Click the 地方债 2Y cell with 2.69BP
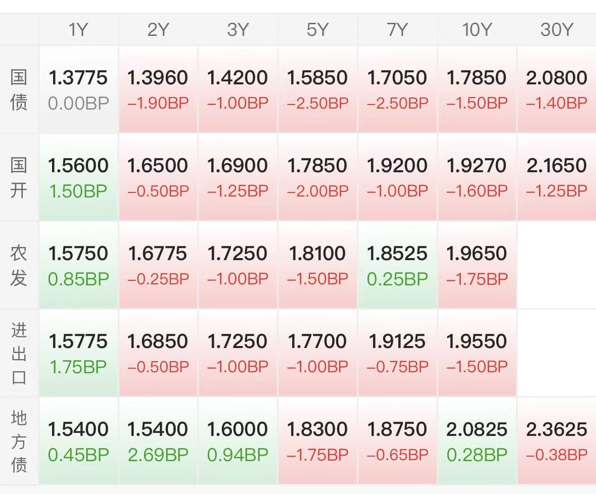The image size is (596, 494). pos(158,441)
